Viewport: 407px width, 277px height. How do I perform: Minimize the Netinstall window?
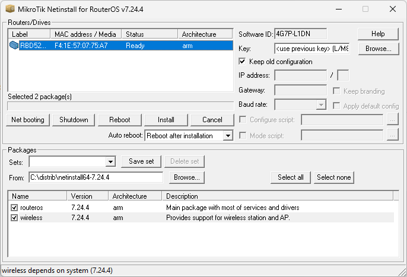[338, 9]
